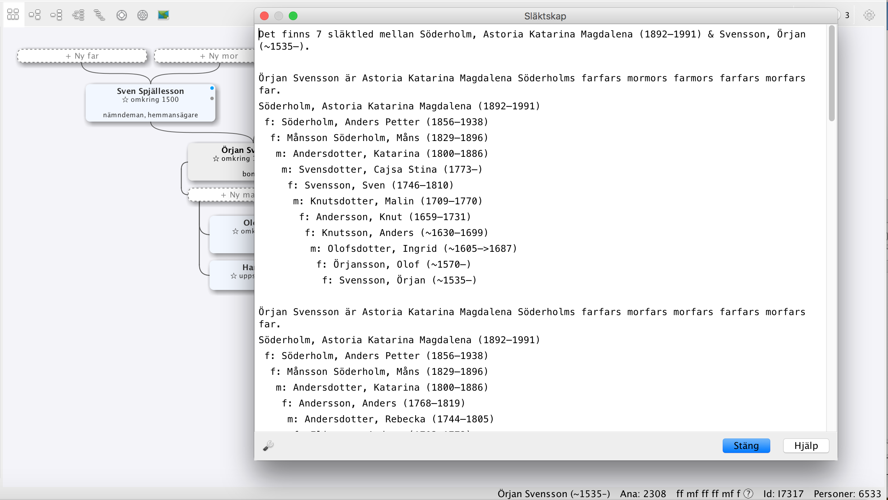Switch to the three-box pedigree view icon
The width and height of the screenshot is (888, 500).
click(35, 15)
